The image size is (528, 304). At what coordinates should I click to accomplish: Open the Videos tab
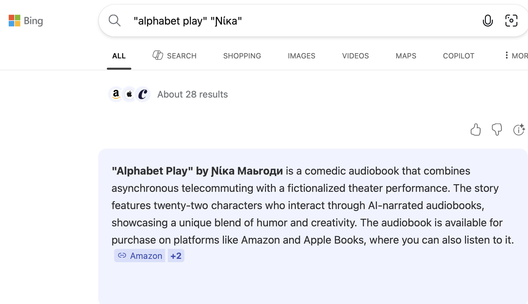click(x=355, y=56)
